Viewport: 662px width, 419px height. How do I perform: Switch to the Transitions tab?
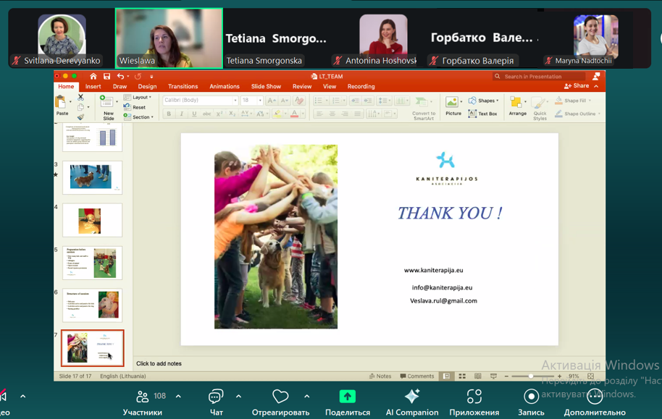point(183,87)
